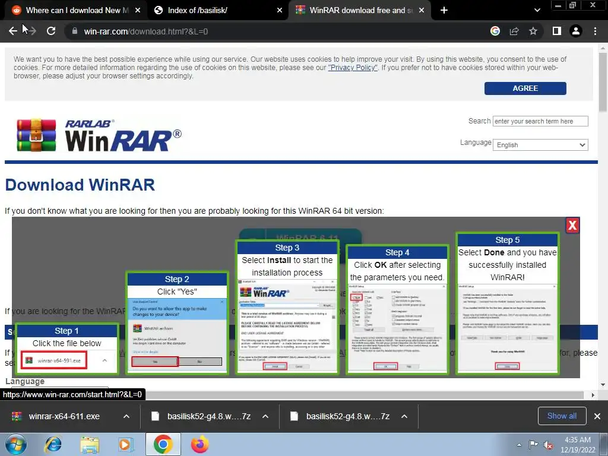
Task: Select Chrome in the taskbar
Action: point(163,445)
